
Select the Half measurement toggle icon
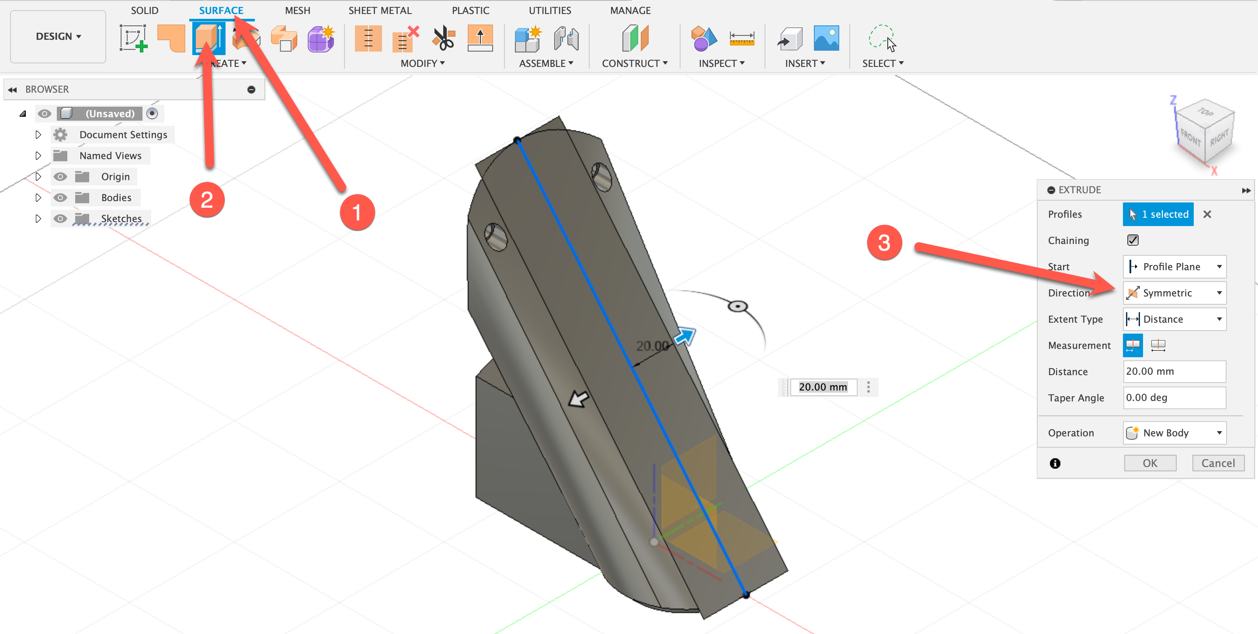point(1133,345)
